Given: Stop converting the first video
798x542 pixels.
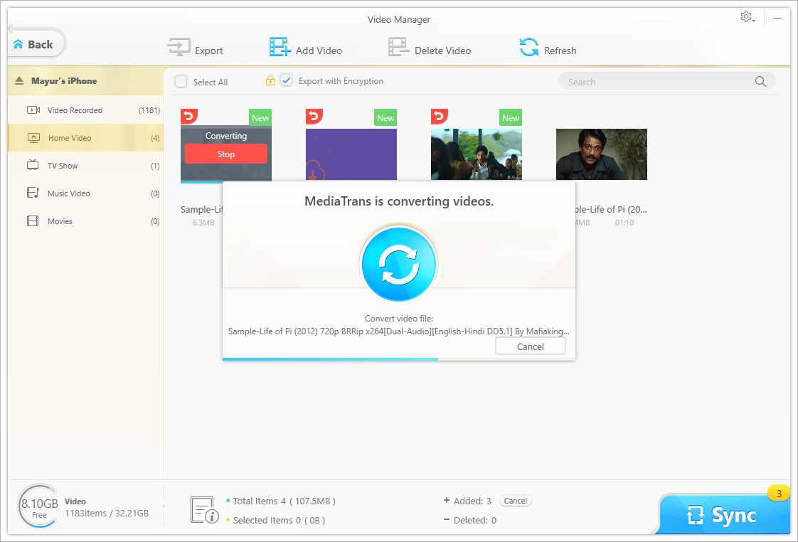Looking at the screenshot, I should (226, 154).
